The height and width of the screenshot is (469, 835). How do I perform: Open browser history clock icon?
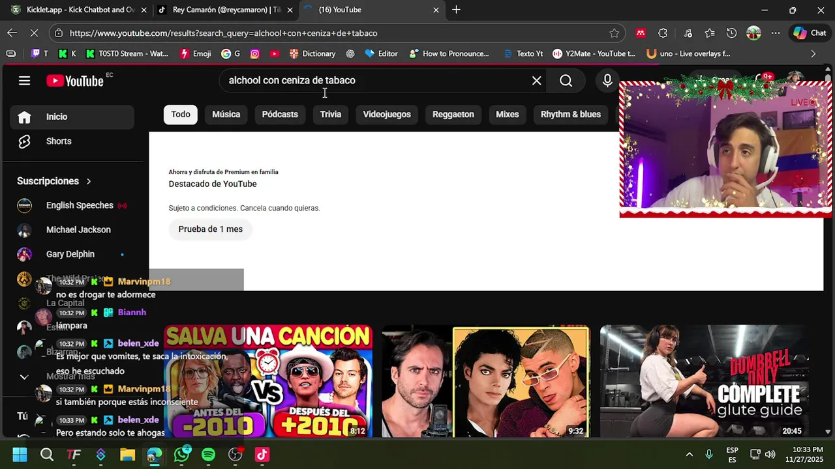click(731, 33)
